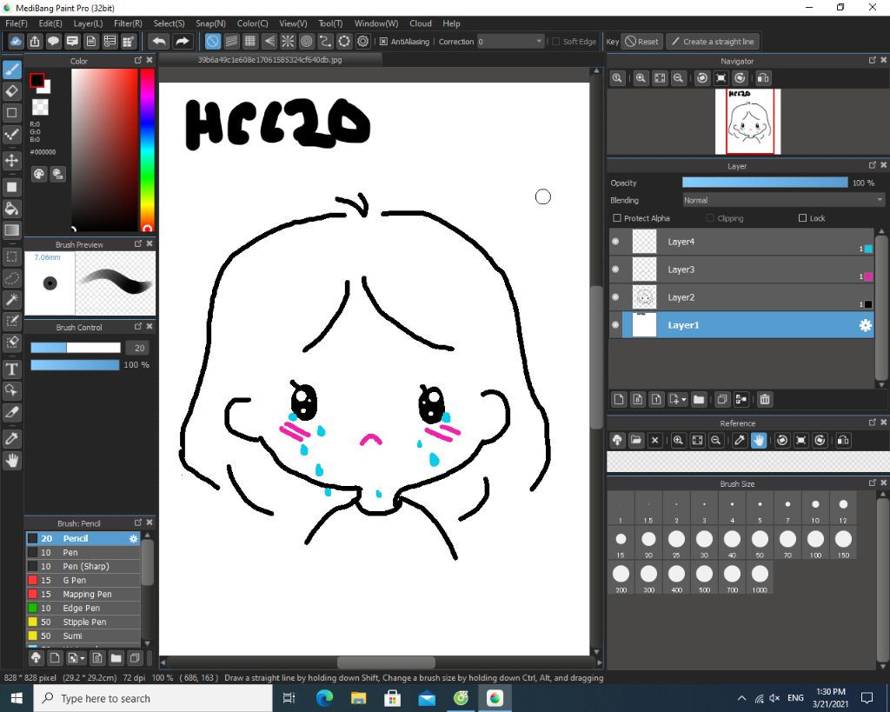Expand the new layer type dropdown arrow
Viewport: 890px width, 712px height.
[x=683, y=400]
